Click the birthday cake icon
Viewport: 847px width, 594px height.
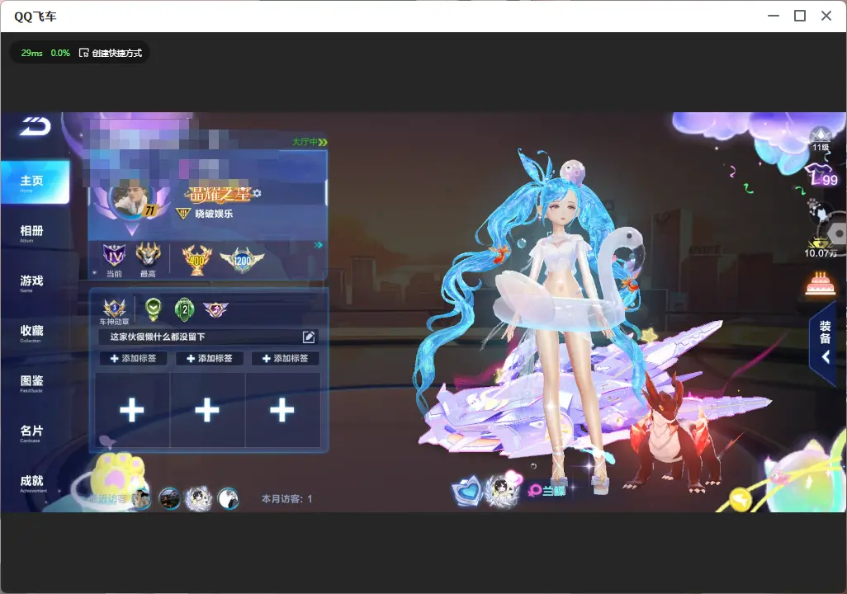click(x=821, y=284)
